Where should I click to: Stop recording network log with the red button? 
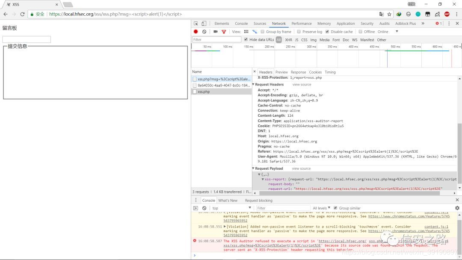coord(195,32)
